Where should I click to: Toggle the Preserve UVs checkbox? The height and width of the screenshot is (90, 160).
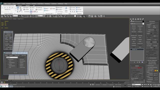coord(147,30)
